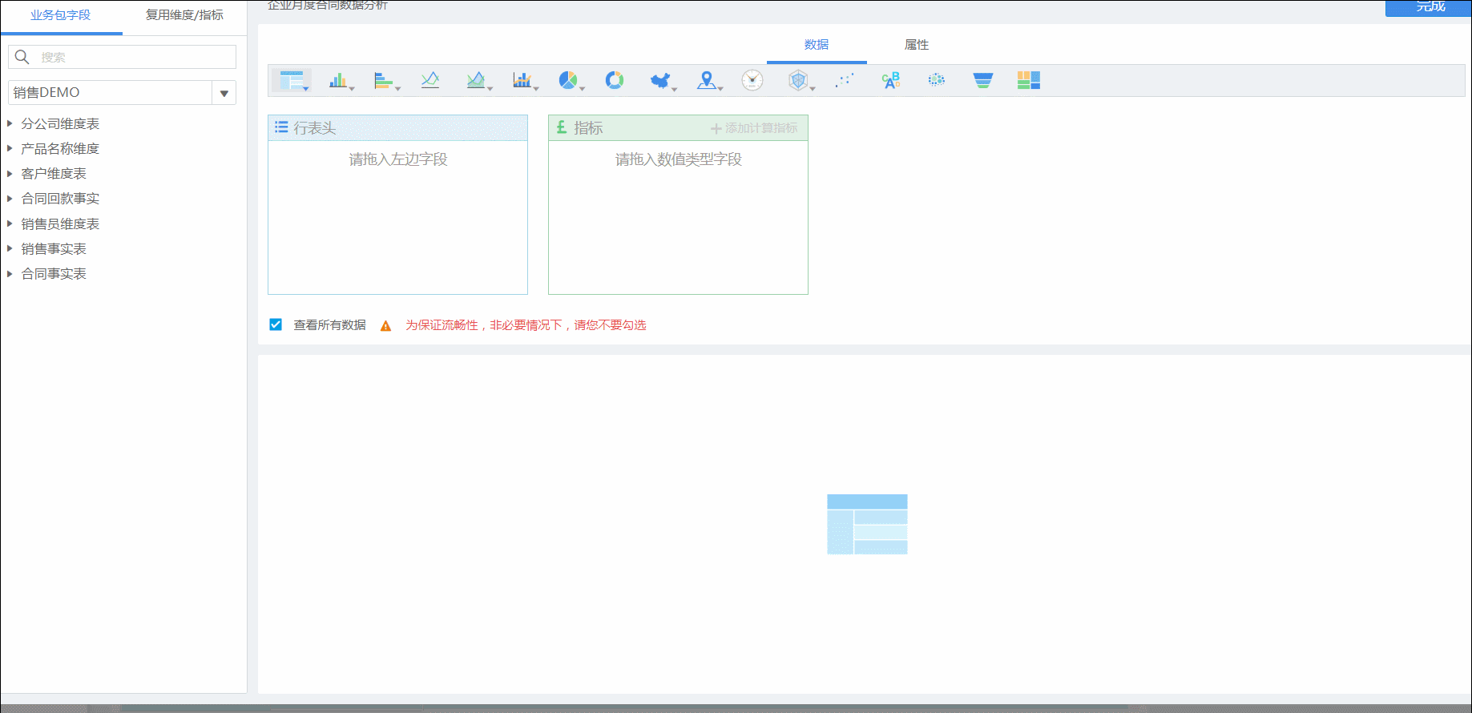Viewport: 1472px width, 713px height.
Task: Click the 完成 button
Action: 1429,7
